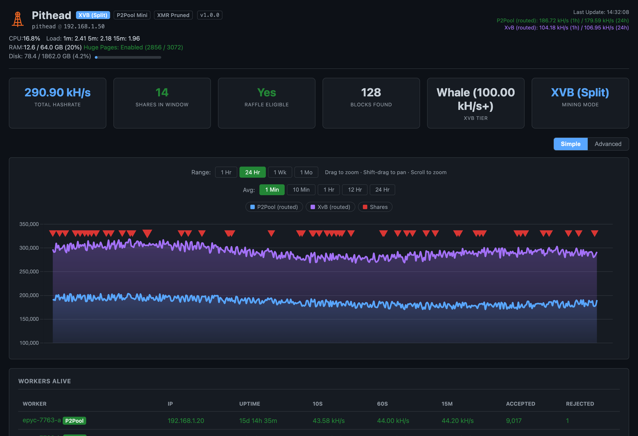Click the red Shares legend color swatch
The width and height of the screenshot is (638, 436).
coord(365,207)
